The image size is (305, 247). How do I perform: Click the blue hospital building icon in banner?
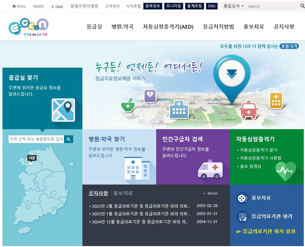pyautogui.click(x=179, y=110)
